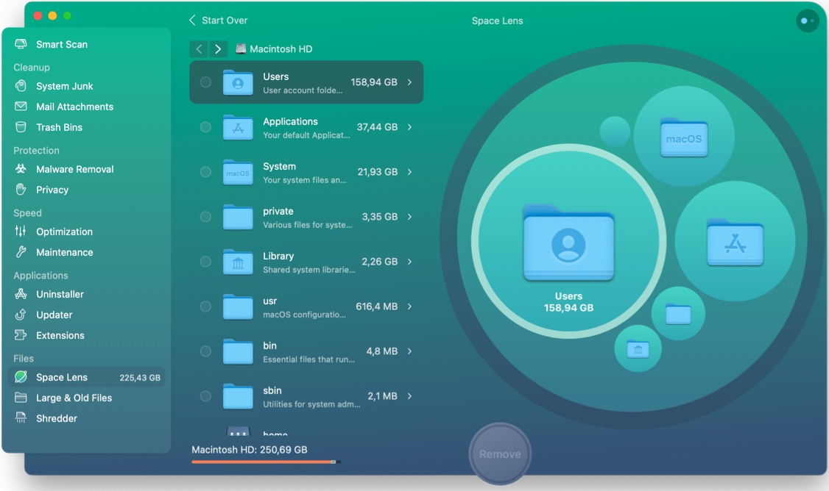The height and width of the screenshot is (491, 829).
Task: Click the Uninstaller icon
Action: tap(21, 294)
